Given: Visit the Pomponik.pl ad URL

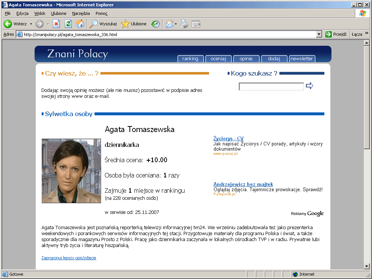Looking at the screenshot, I should (x=224, y=194).
